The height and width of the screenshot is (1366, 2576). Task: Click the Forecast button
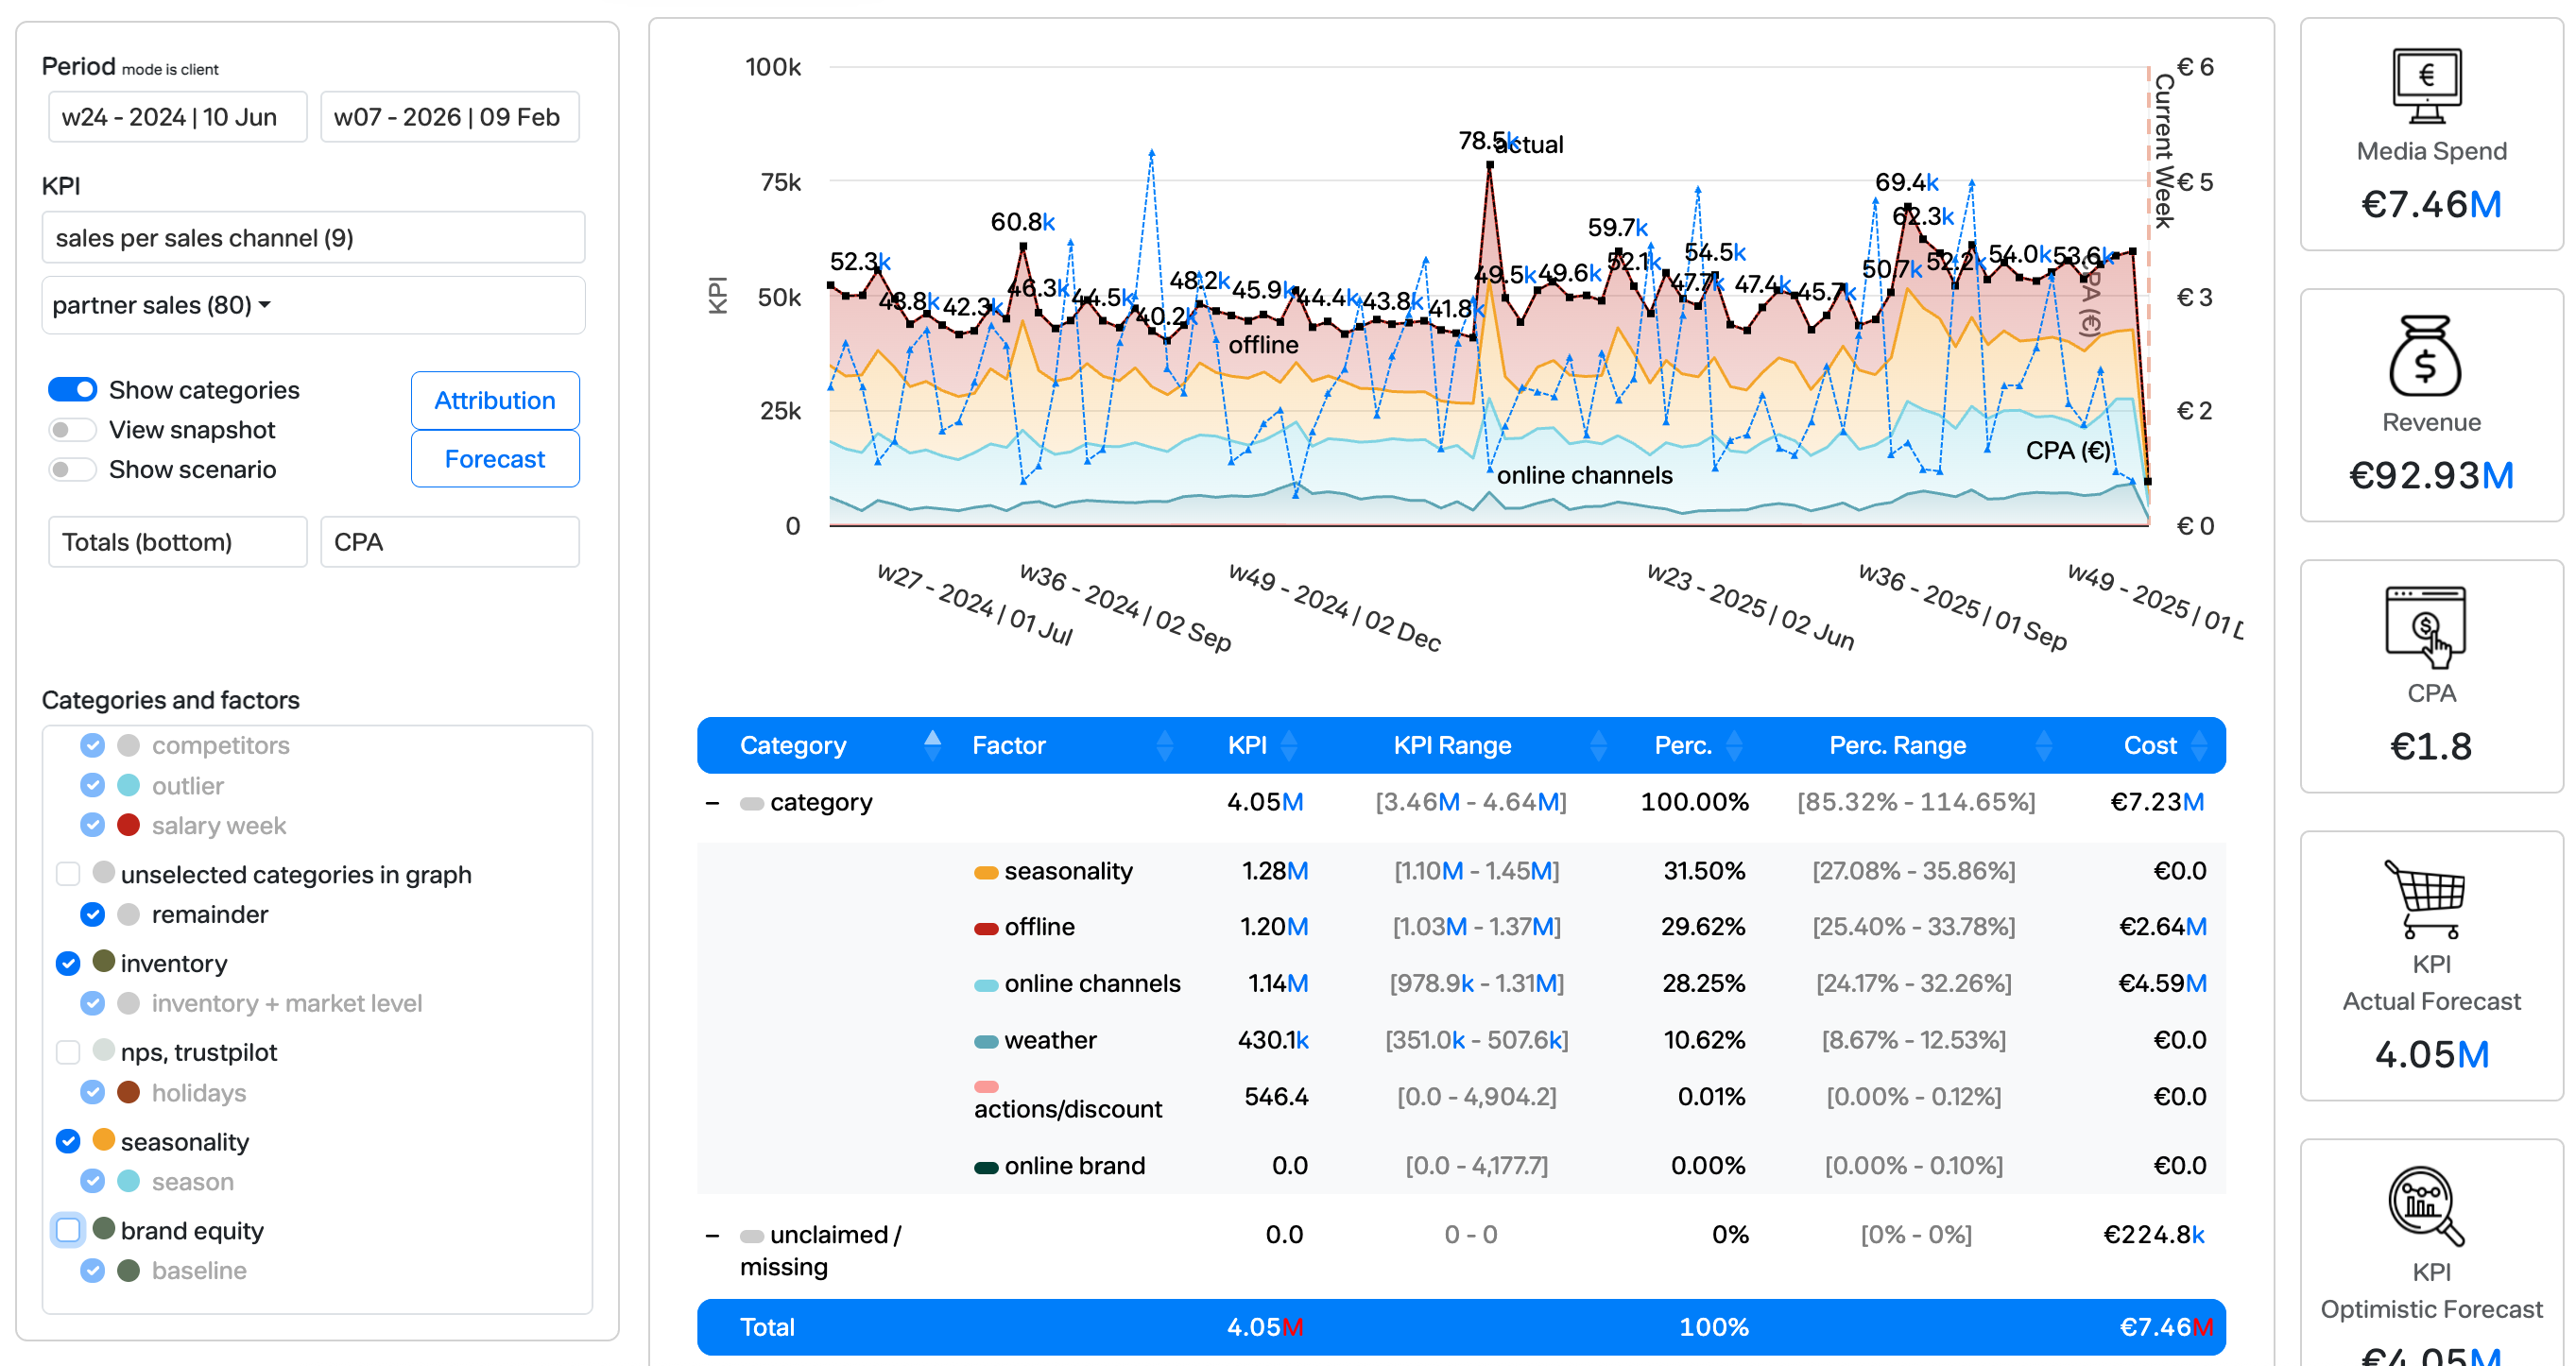(494, 459)
